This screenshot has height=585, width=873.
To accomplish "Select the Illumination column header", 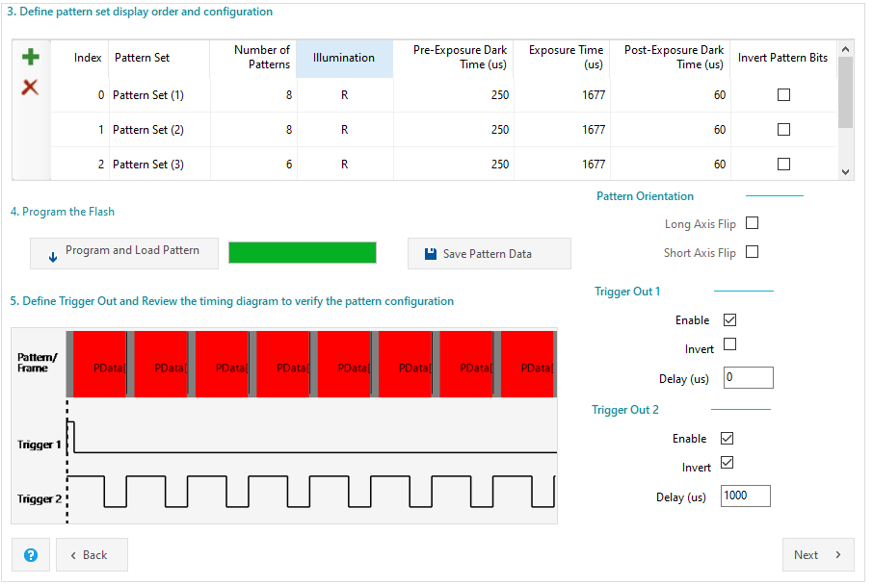I will [x=344, y=58].
